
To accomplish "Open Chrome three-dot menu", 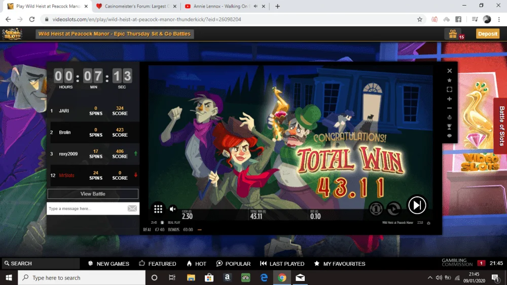I will coord(499,19).
